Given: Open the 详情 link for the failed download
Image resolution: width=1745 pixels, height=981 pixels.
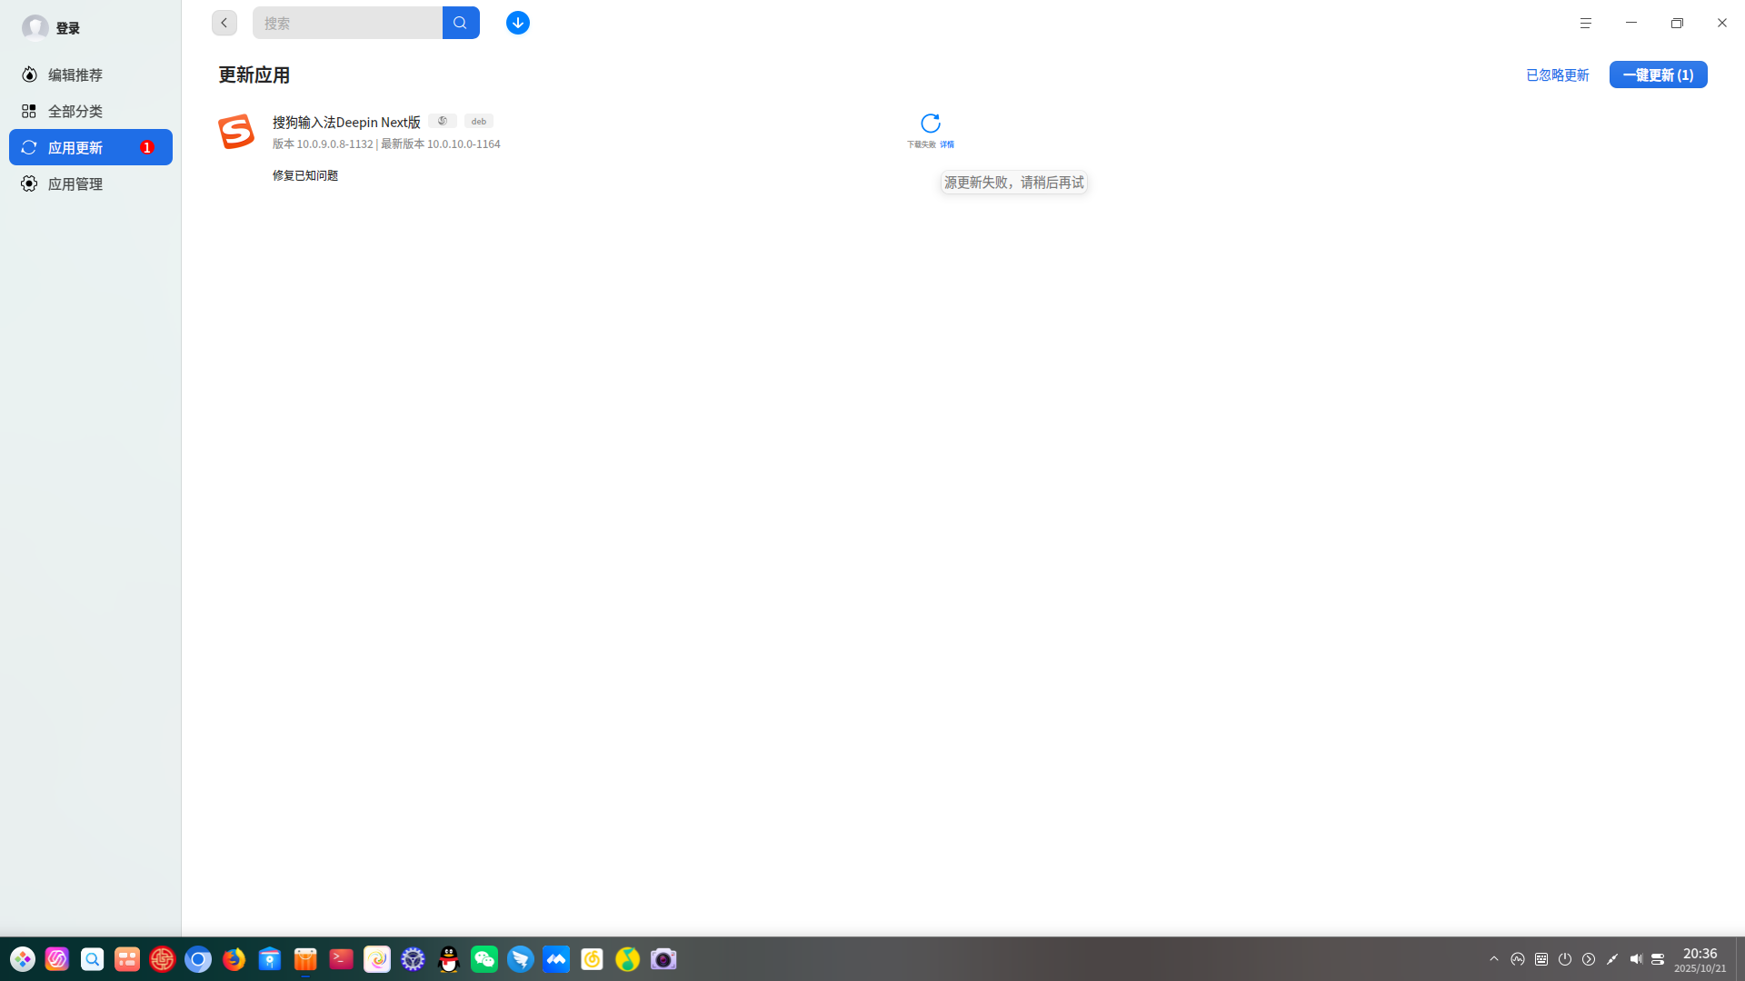Looking at the screenshot, I should click(947, 144).
